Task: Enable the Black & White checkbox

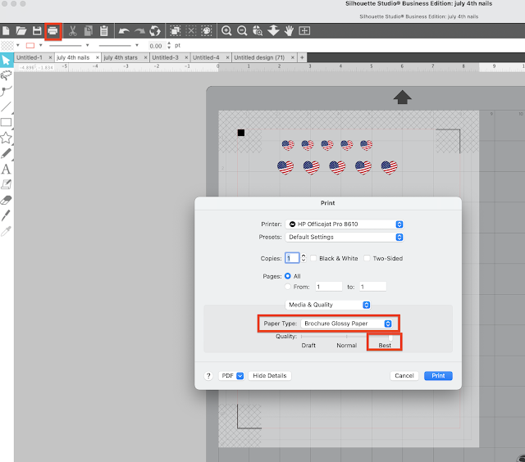Action: [313, 258]
